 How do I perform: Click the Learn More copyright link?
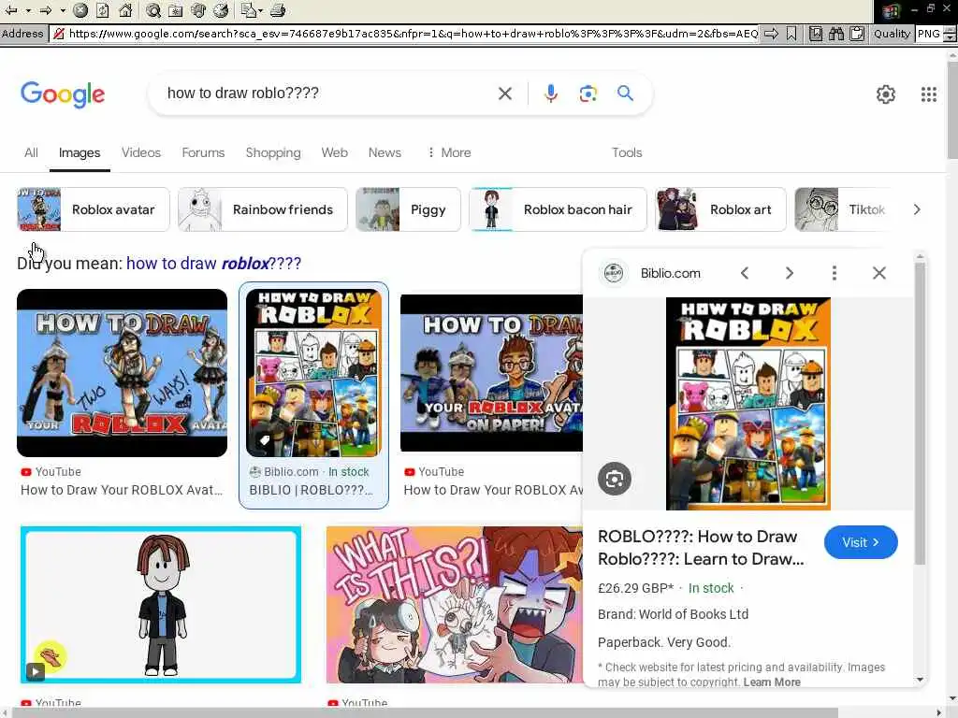[x=772, y=682]
